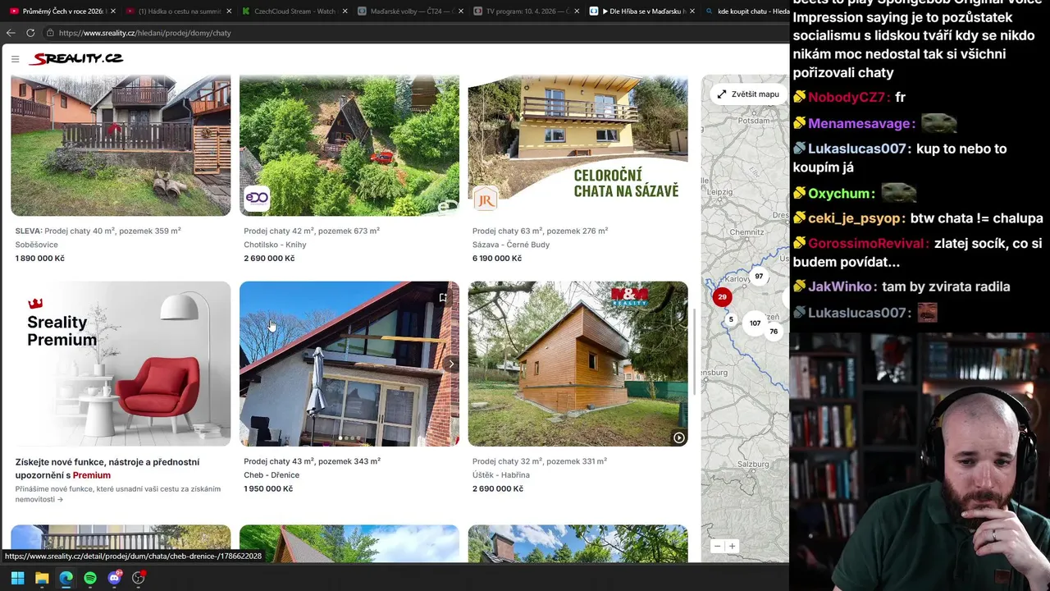Click chat username GorossimoRevival
The image size is (1050, 591).
tap(867, 244)
